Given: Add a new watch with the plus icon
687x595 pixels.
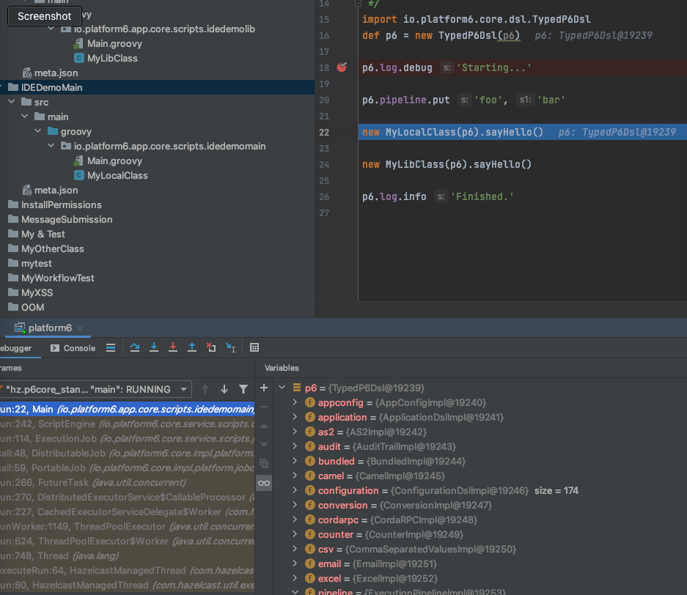Looking at the screenshot, I should (x=263, y=388).
